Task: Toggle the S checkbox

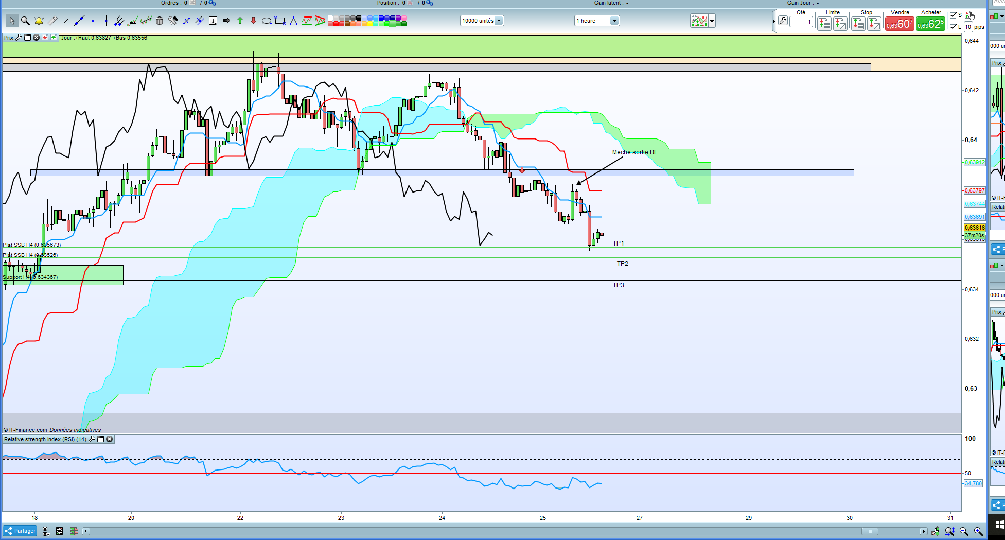Action: point(953,15)
